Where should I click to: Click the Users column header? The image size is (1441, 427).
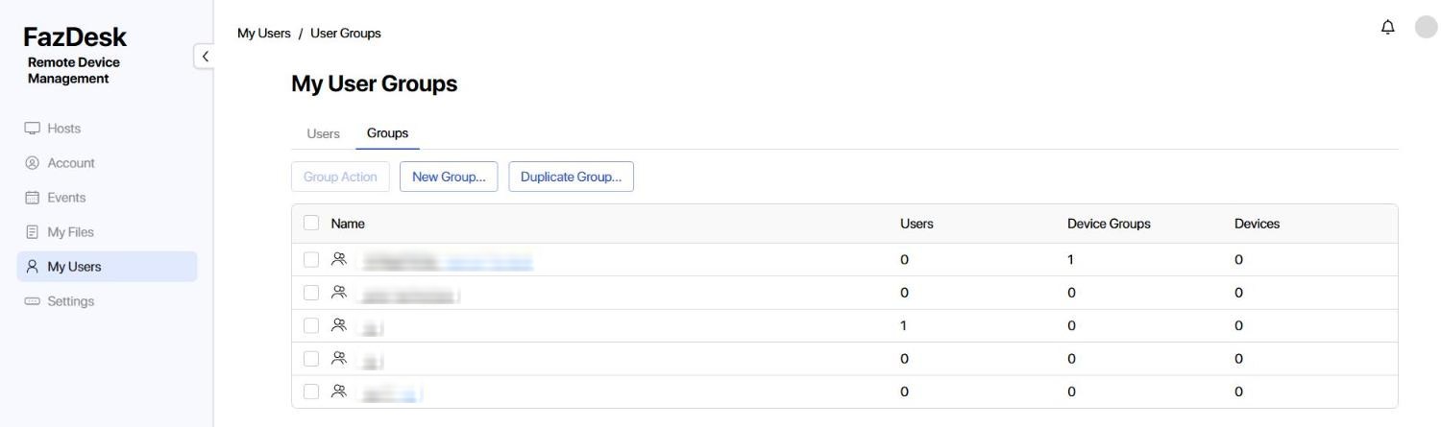[x=916, y=224]
